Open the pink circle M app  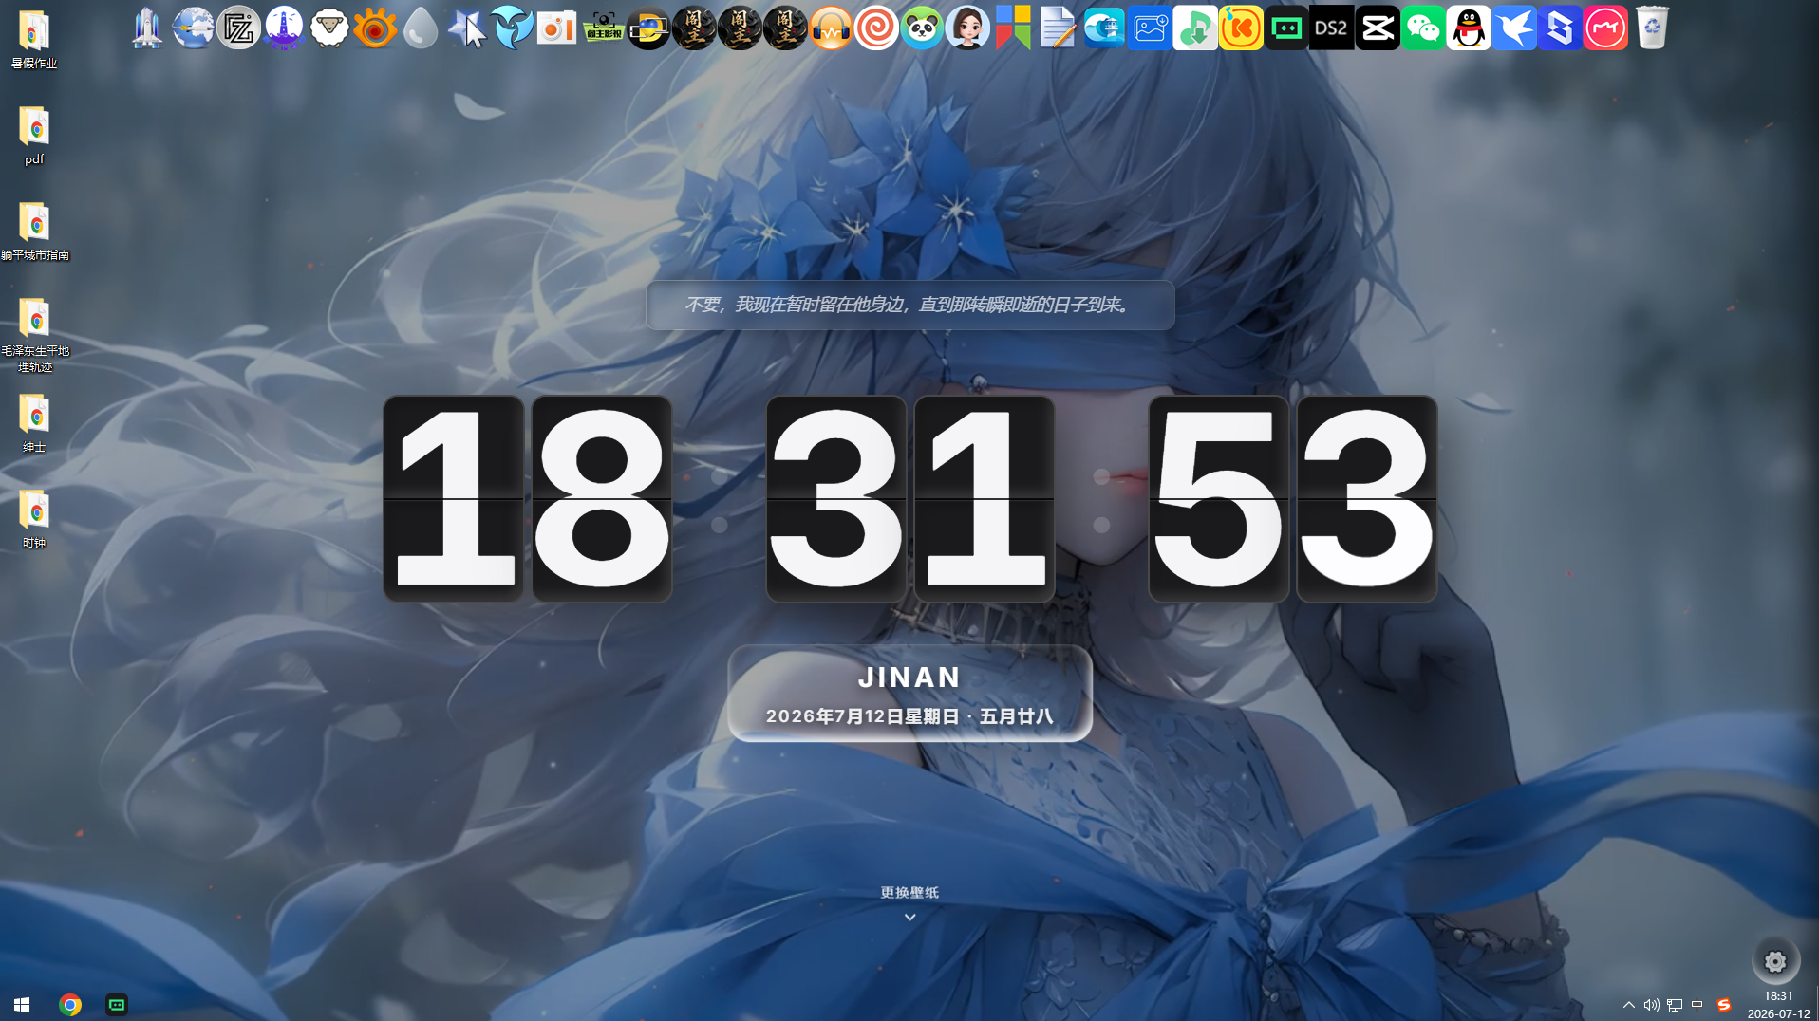pyautogui.click(x=1605, y=28)
